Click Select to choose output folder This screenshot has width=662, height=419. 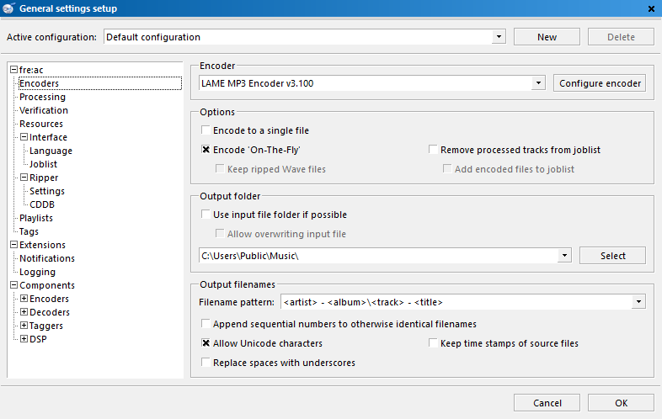[612, 256]
